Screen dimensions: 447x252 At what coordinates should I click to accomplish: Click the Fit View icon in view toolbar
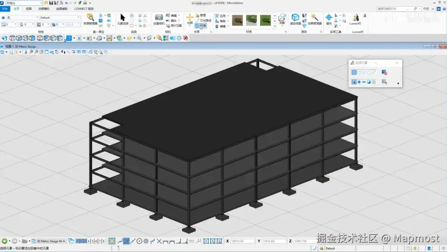click(x=46, y=52)
